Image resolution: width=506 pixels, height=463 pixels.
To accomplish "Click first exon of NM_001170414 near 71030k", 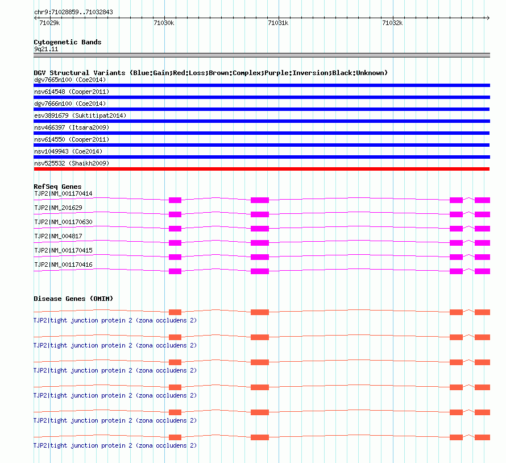I will tap(175, 200).
